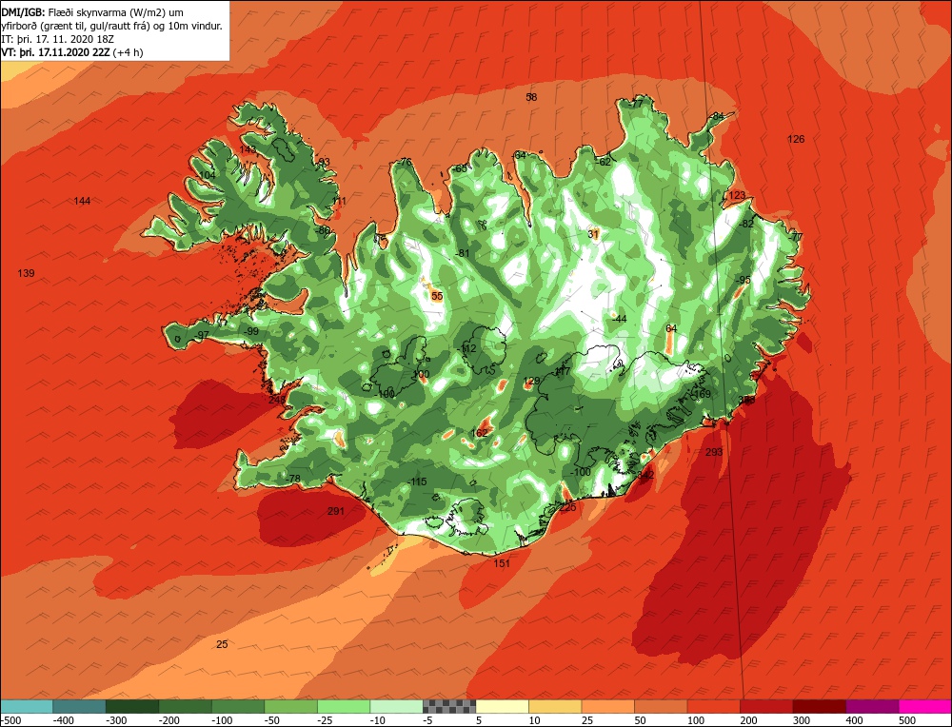Viewport: 952px width, 727px height.
Task: Click the map value -169 in the southeast
Action: [x=701, y=395]
